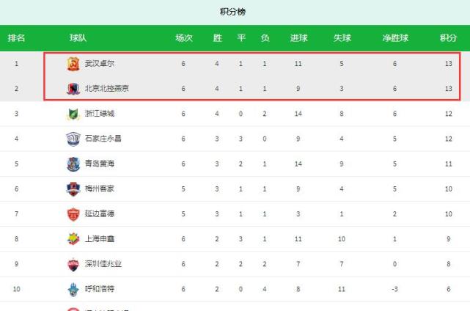470x311 pixels.
Task: Click the 深圳佳兆业 club emblem
Action: coord(73,264)
